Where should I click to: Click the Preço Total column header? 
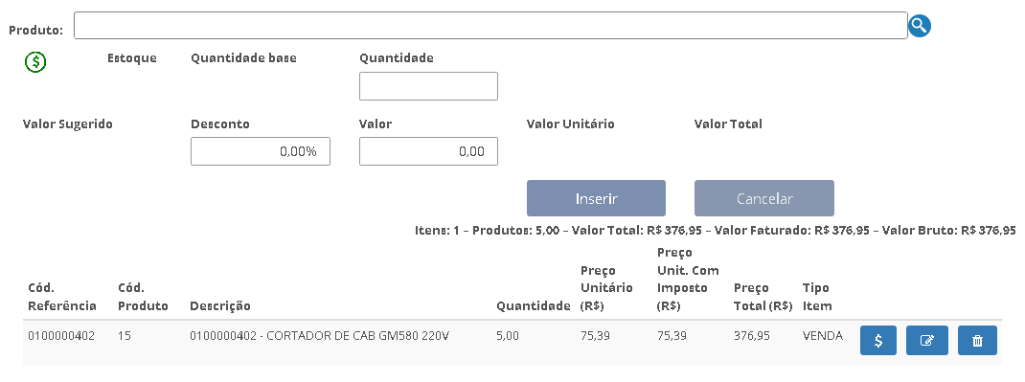pyautogui.click(x=763, y=297)
